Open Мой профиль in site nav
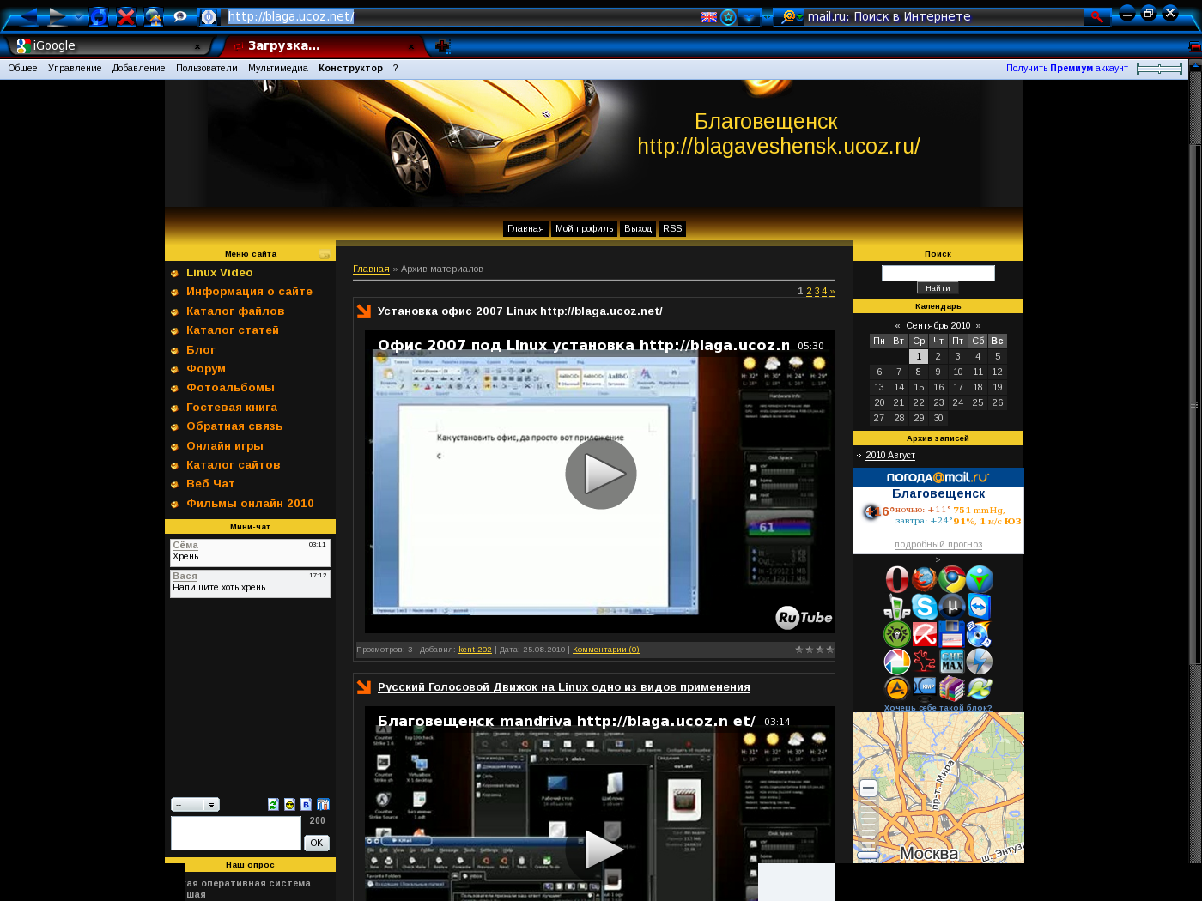The height and width of the screenshot is (901, 1202). pos(584,229)
